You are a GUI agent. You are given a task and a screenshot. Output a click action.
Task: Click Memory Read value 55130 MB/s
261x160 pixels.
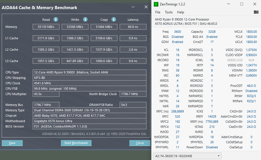(x=46, y=27)
